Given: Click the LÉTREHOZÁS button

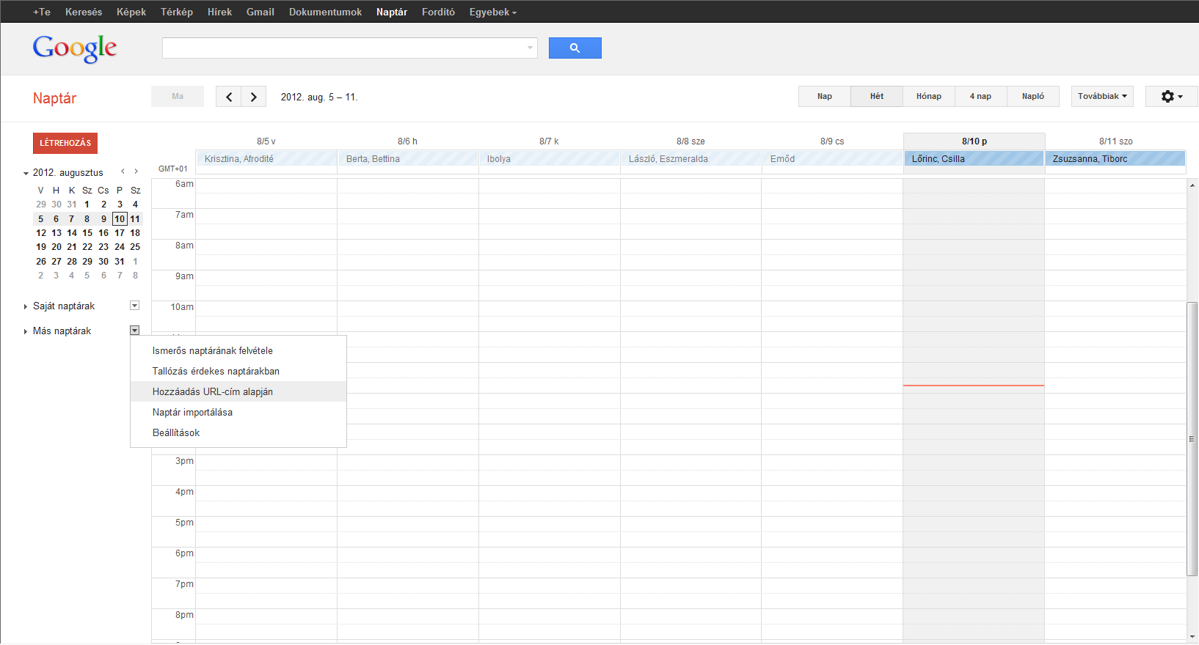Looking at the screenshot, I should click(65, 143).
